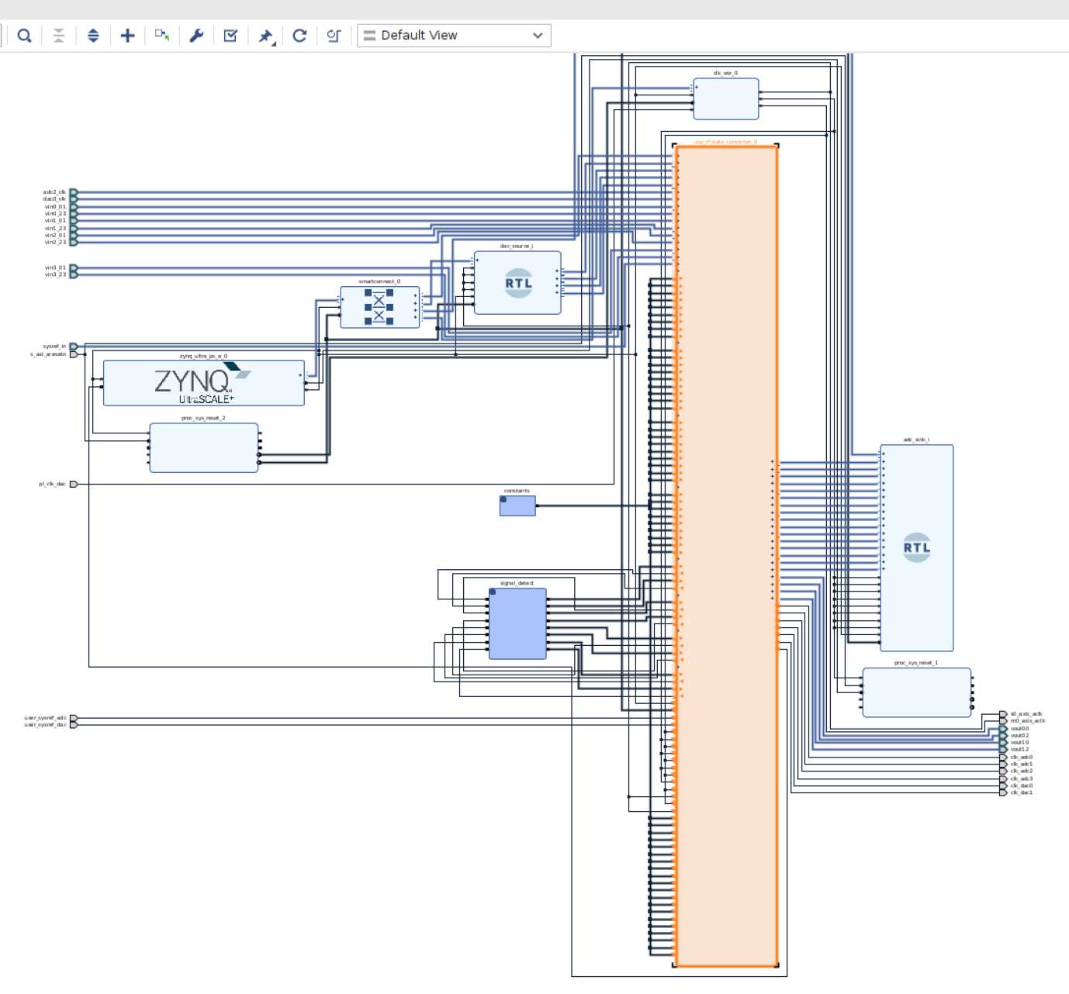Click the adc_sink_i RTL block

[916, 547]
